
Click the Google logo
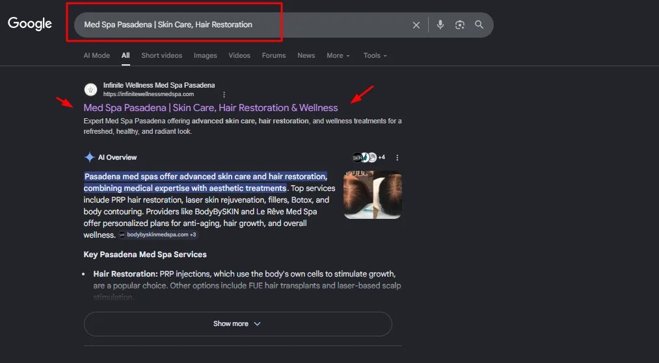(30, 24)
